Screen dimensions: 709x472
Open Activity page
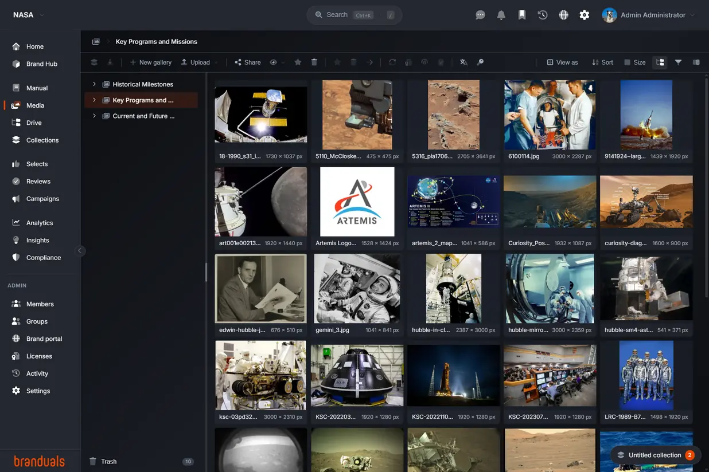pyautogui.click(x=37, y=373)
